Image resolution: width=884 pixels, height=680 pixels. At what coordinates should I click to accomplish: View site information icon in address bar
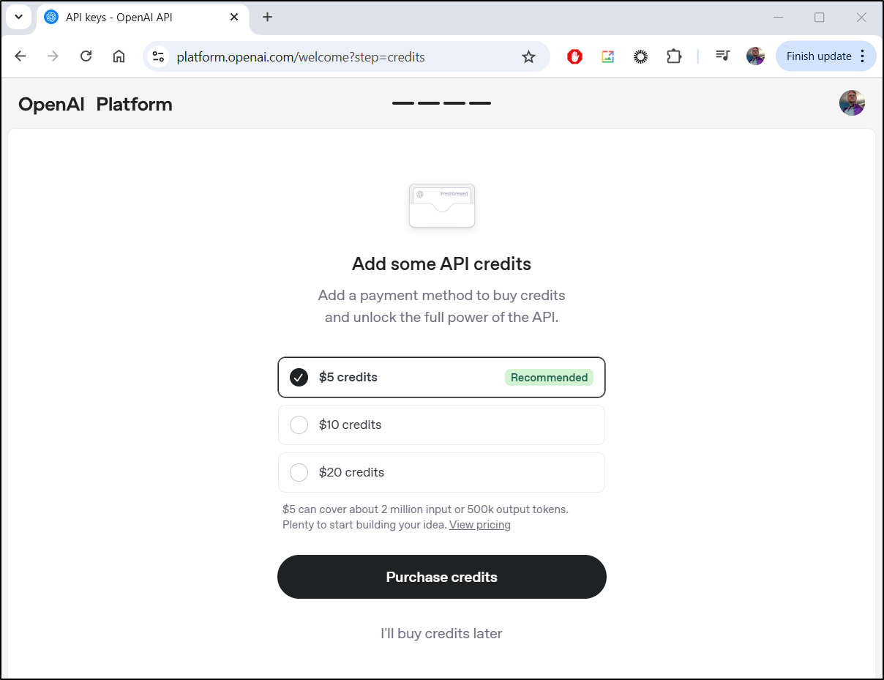pyautogui.click(x=158, y=56)
